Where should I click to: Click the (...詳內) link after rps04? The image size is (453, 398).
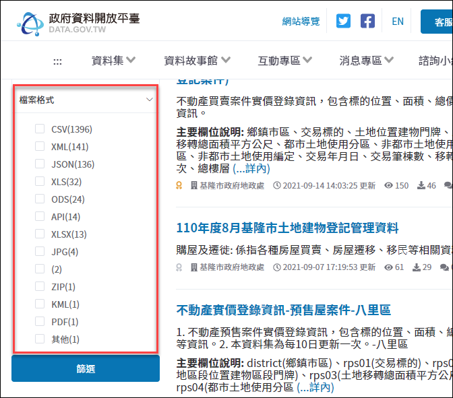coord(315,387)
